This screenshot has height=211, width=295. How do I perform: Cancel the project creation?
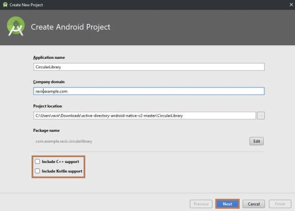click(x=254, y=204)
